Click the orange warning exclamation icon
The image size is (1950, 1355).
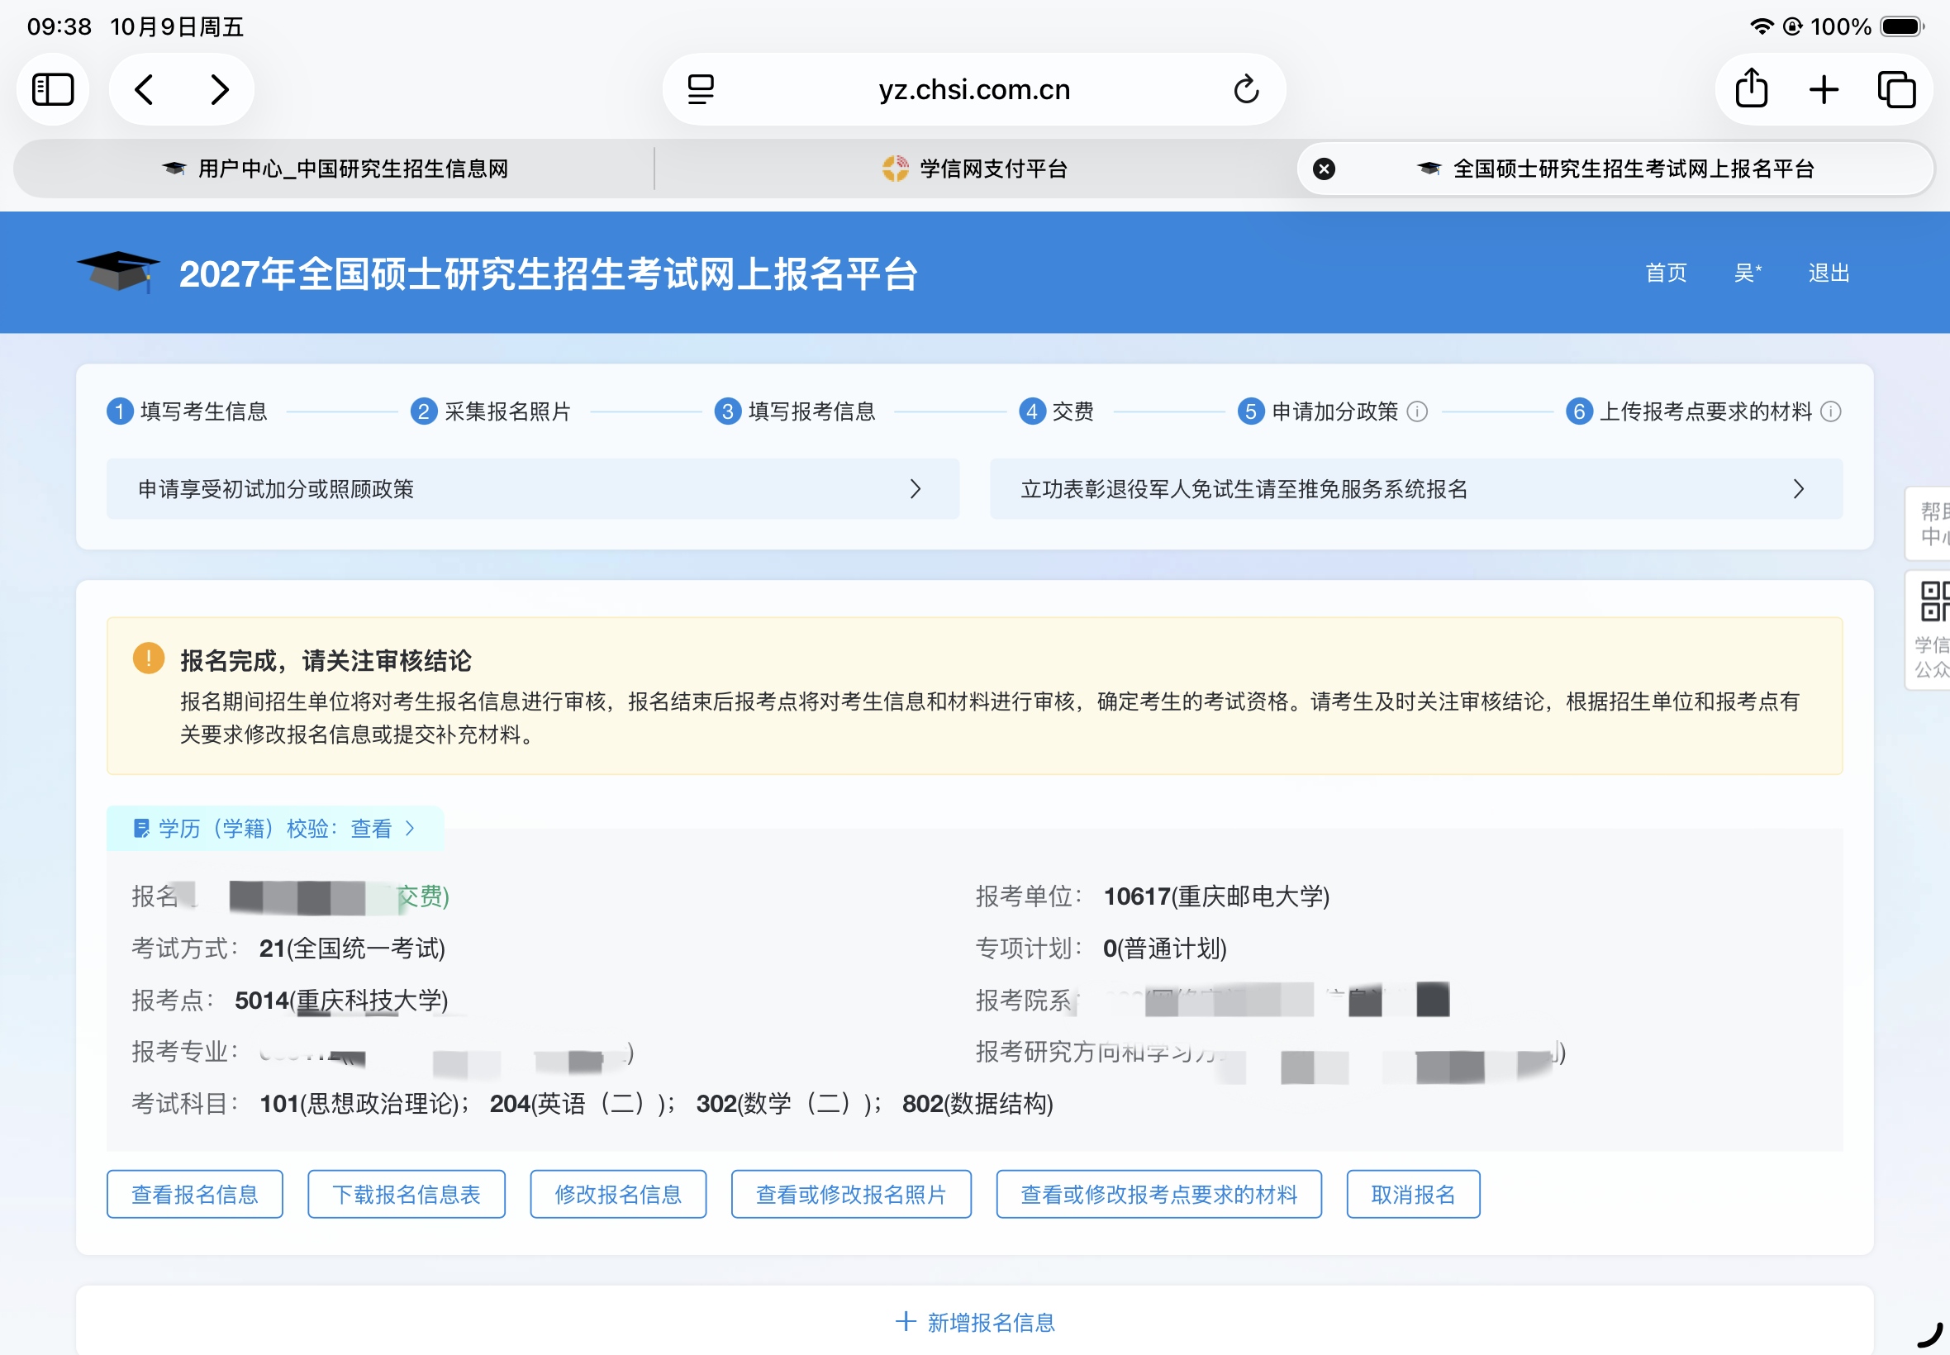[x=149, y=658]
